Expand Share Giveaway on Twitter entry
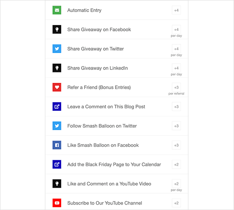This screenshot has width=234, height=210. 117,49
